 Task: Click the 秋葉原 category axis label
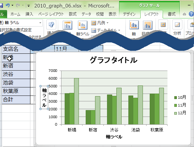(157, 130)
